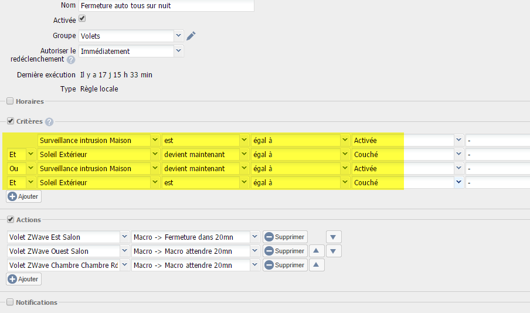This screenshot has width=530, height=313.
Task: Add a new action with Ajouter under Actions
Action: tap(23, 280)
